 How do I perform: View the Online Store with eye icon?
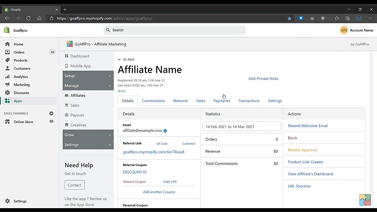(x=51, y=121)
